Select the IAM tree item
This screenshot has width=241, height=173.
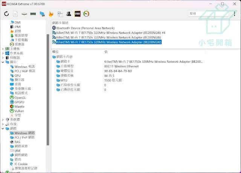(15, 151)
